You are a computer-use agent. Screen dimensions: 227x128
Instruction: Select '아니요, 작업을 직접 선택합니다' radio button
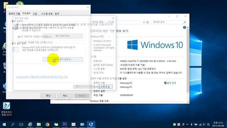coord(19,42)
